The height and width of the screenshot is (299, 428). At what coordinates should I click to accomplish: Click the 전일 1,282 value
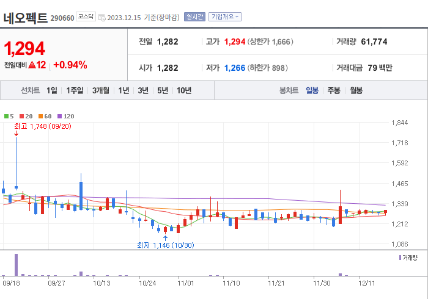pos(168,41)
